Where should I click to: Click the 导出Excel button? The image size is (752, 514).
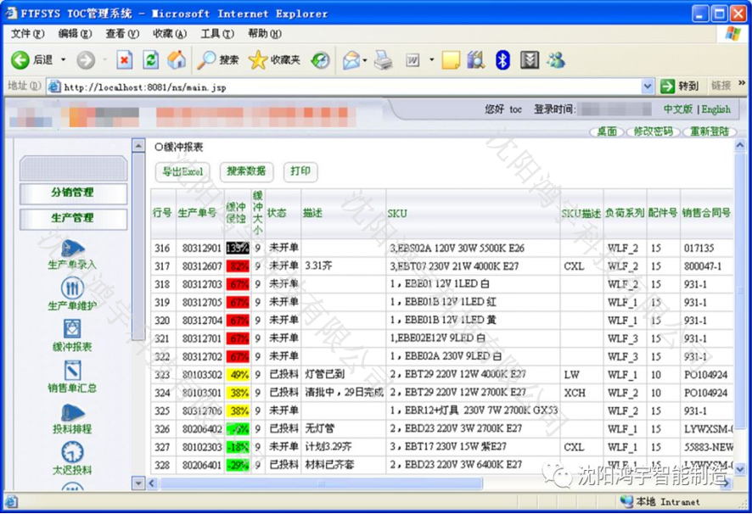pos(182,171)
